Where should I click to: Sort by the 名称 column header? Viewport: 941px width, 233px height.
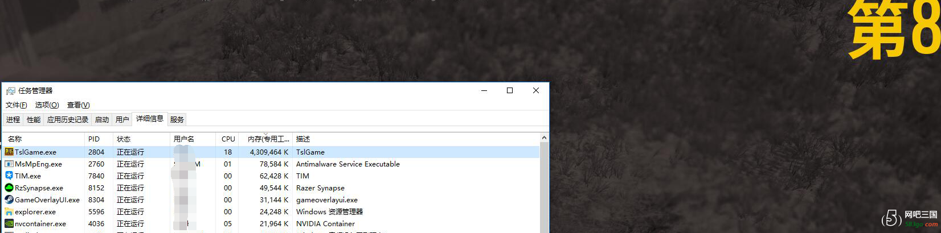43,139
